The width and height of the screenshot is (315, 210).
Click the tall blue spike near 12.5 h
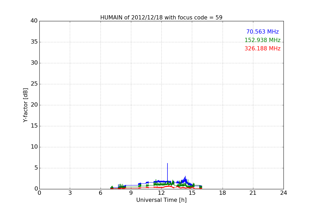pos(167,172)
